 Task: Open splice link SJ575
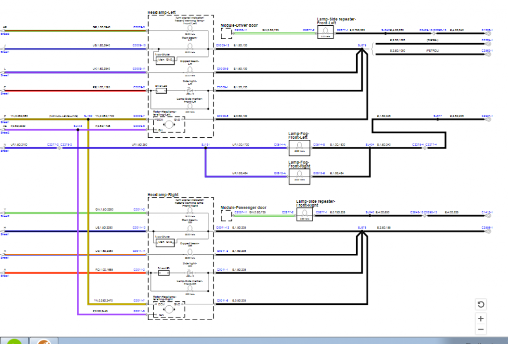(x=362, y=228)
